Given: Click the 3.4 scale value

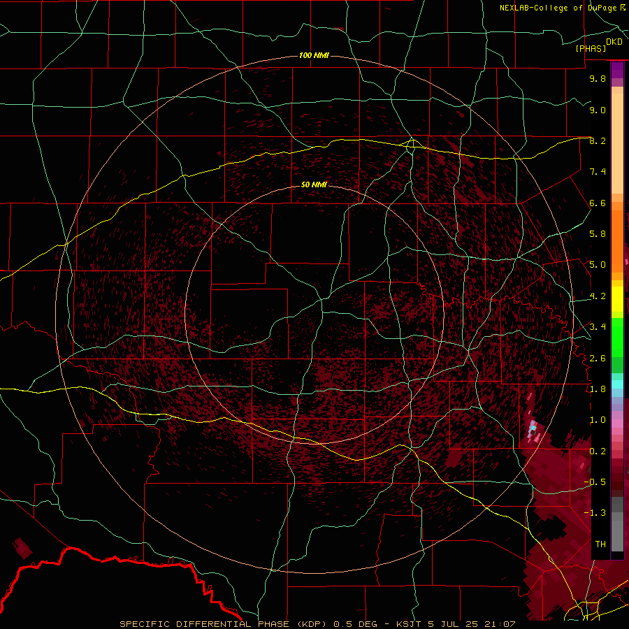Looking at the screenshot, I should (x=598, y=327).
